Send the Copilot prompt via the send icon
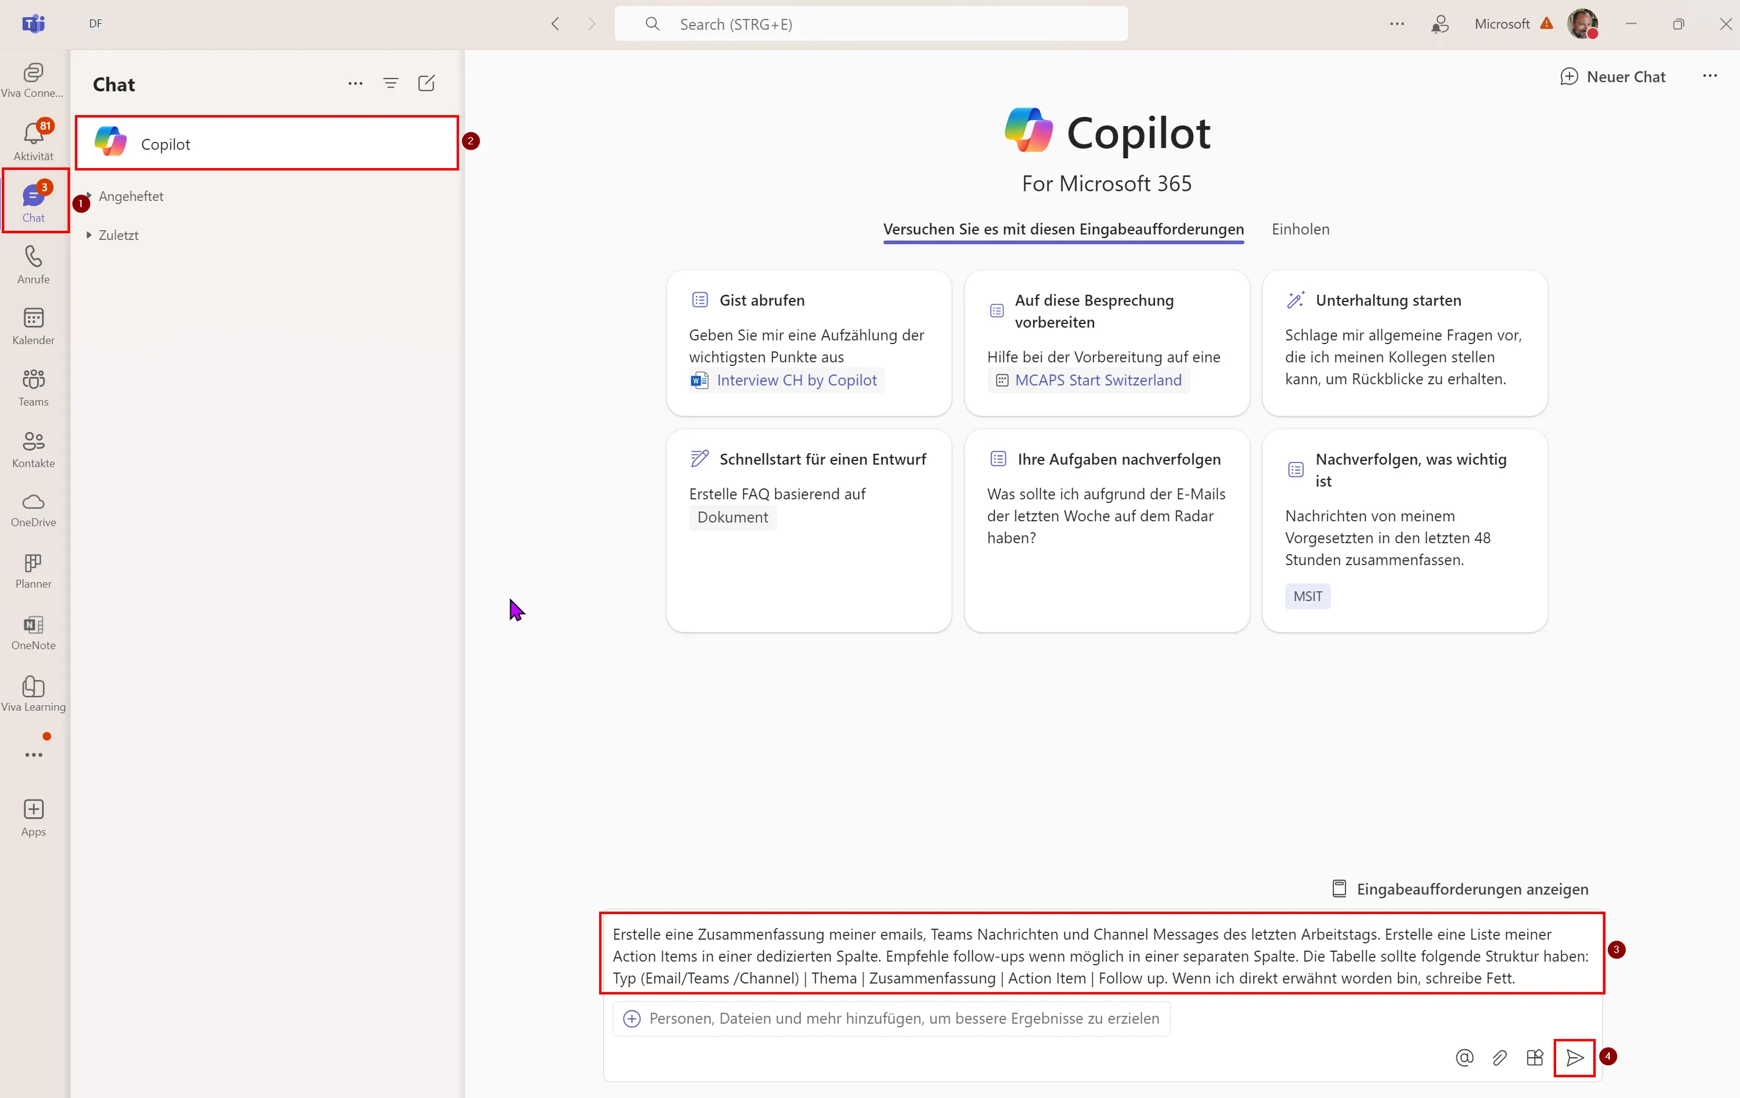Screen dimensions: 1740x1098 click(1574, 1058)
